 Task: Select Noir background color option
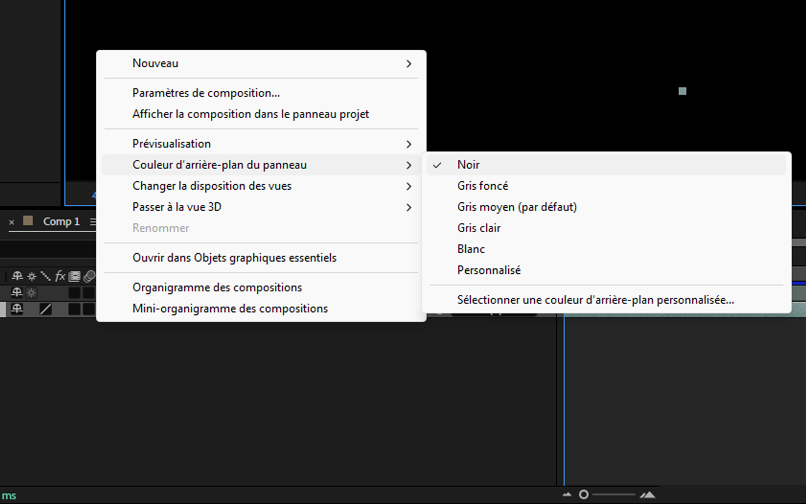pyautogui.click(x=467, y=164)
